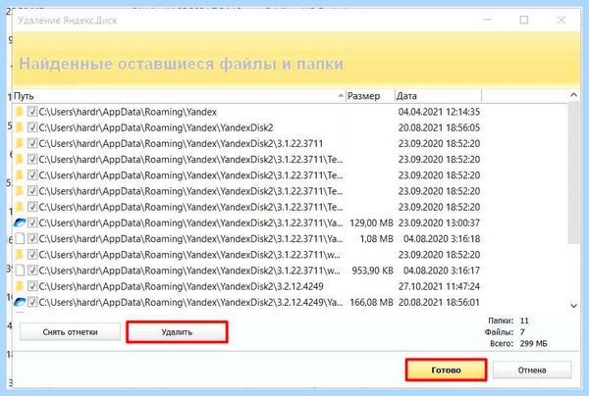Viewport: 589px width, 396px height.
Task: Click Удалить to delete the checked items
Action: (177, 332)
